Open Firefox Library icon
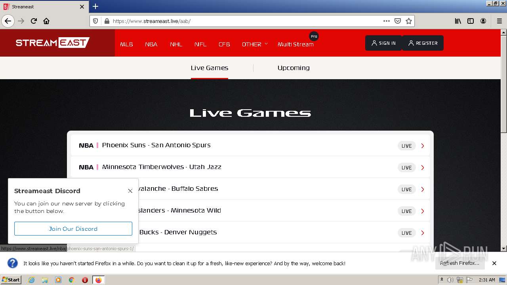This screenshot has width=507, height=285. click(458, 21)
